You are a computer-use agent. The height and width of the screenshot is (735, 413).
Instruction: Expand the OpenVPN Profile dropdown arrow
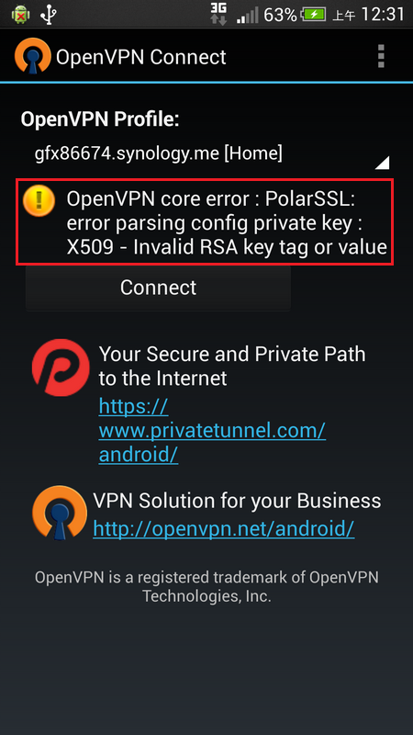point(382,163)
